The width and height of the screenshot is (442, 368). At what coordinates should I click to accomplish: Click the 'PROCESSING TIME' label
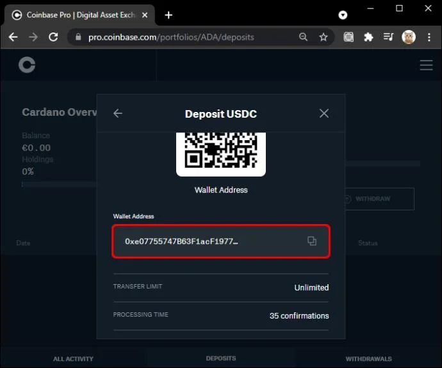[141, 314]
